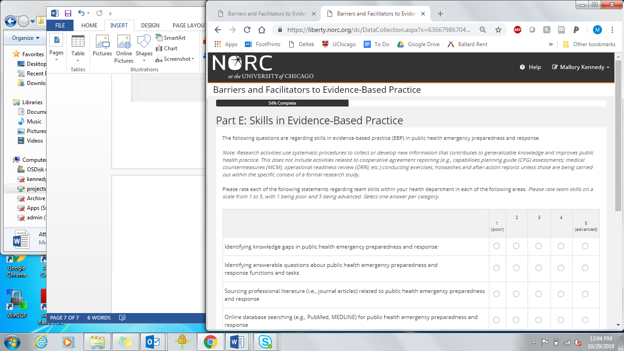Choose rating 3 for sourcing professional literature
Screen dimensions: 624x351
(x=539, y=294)
